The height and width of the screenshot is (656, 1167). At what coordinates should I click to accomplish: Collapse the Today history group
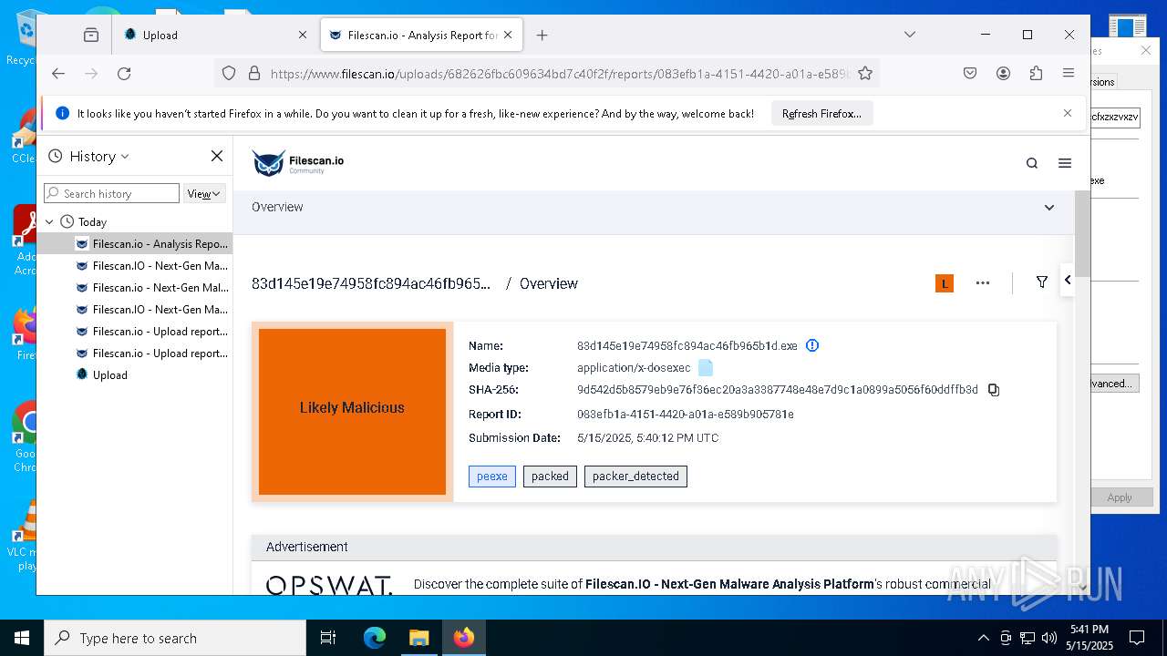[49, 221]
